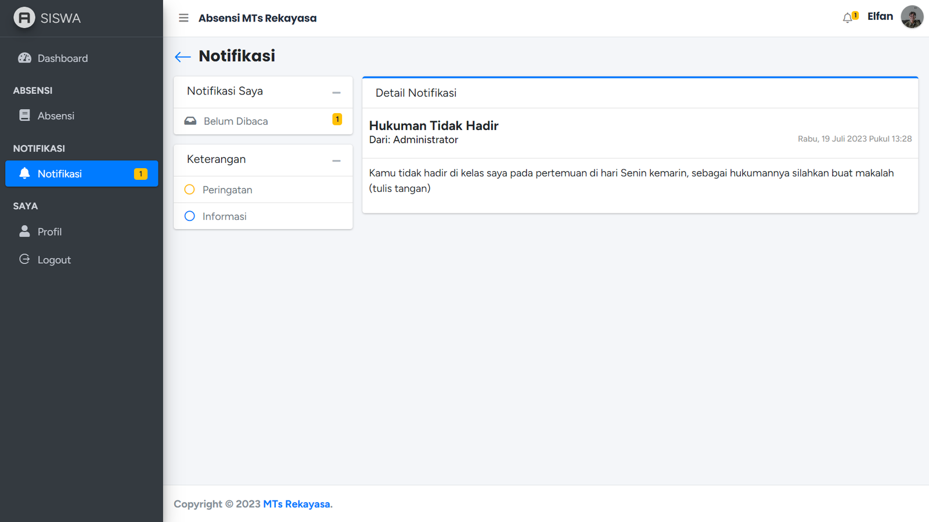Toggle sidebar with the hamburger menu icon

[183, 18]
